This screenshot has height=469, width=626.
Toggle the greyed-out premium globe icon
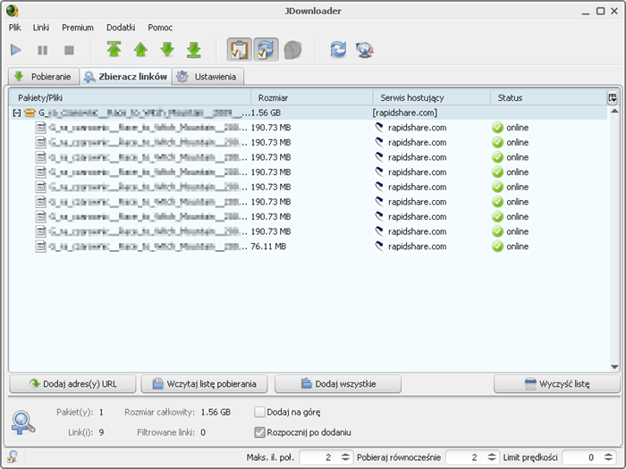point(292,50)
